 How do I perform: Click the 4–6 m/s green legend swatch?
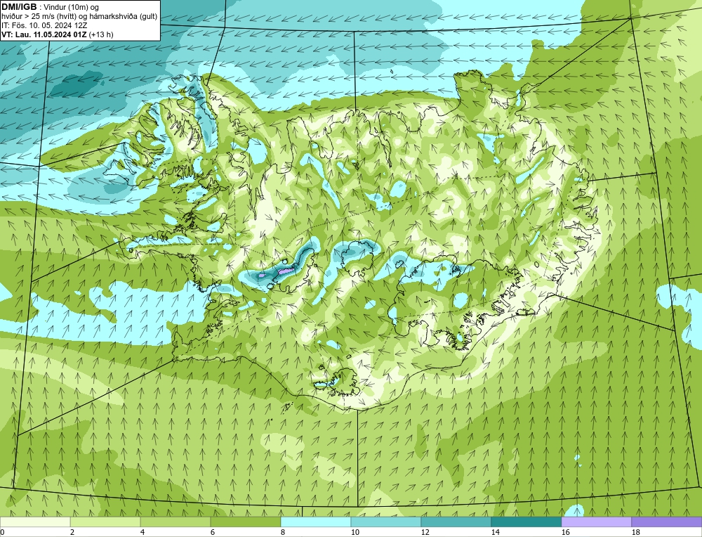point(175,522)
